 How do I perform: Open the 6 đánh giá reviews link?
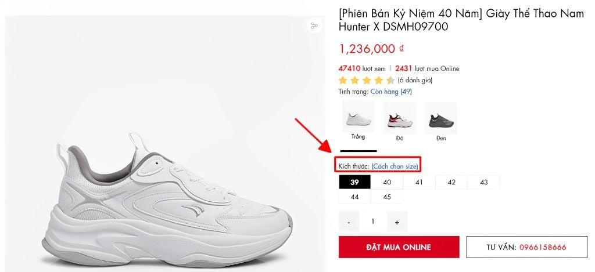[x=415, y=80]
